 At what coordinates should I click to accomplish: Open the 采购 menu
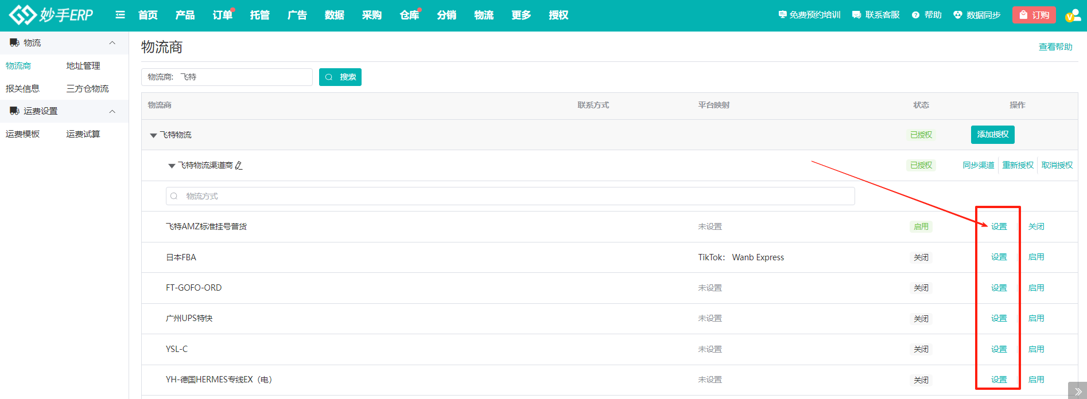pos(371,15)
